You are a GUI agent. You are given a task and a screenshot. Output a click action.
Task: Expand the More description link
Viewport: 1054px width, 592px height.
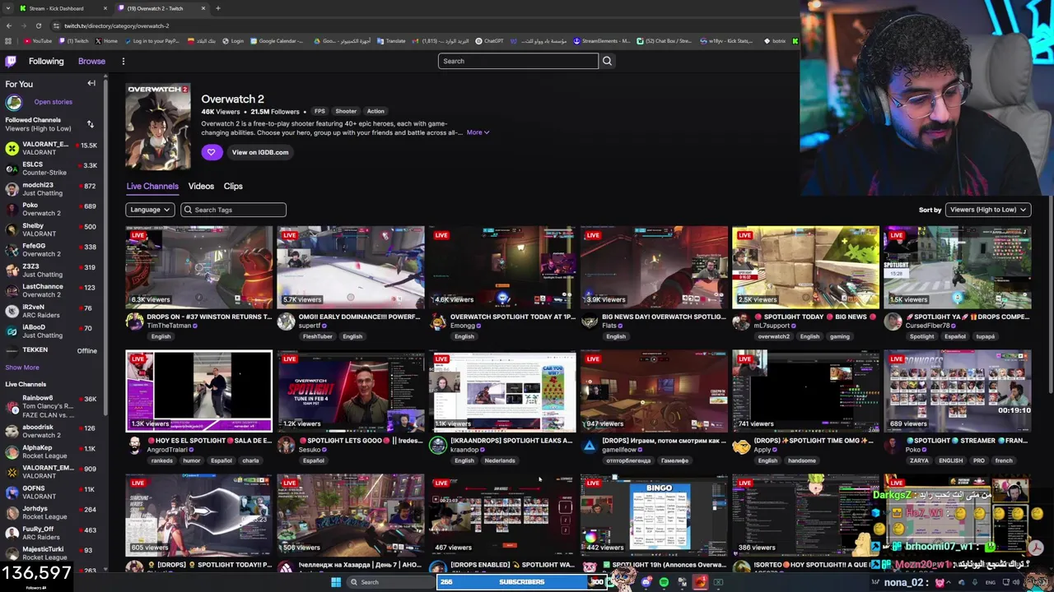pyautogui.click(x=478, y=132)
